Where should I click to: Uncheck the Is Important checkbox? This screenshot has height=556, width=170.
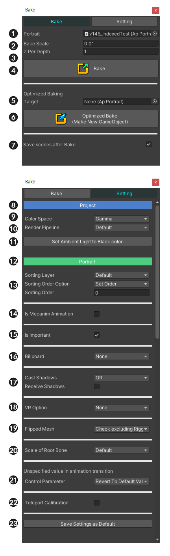pos(97,335)
